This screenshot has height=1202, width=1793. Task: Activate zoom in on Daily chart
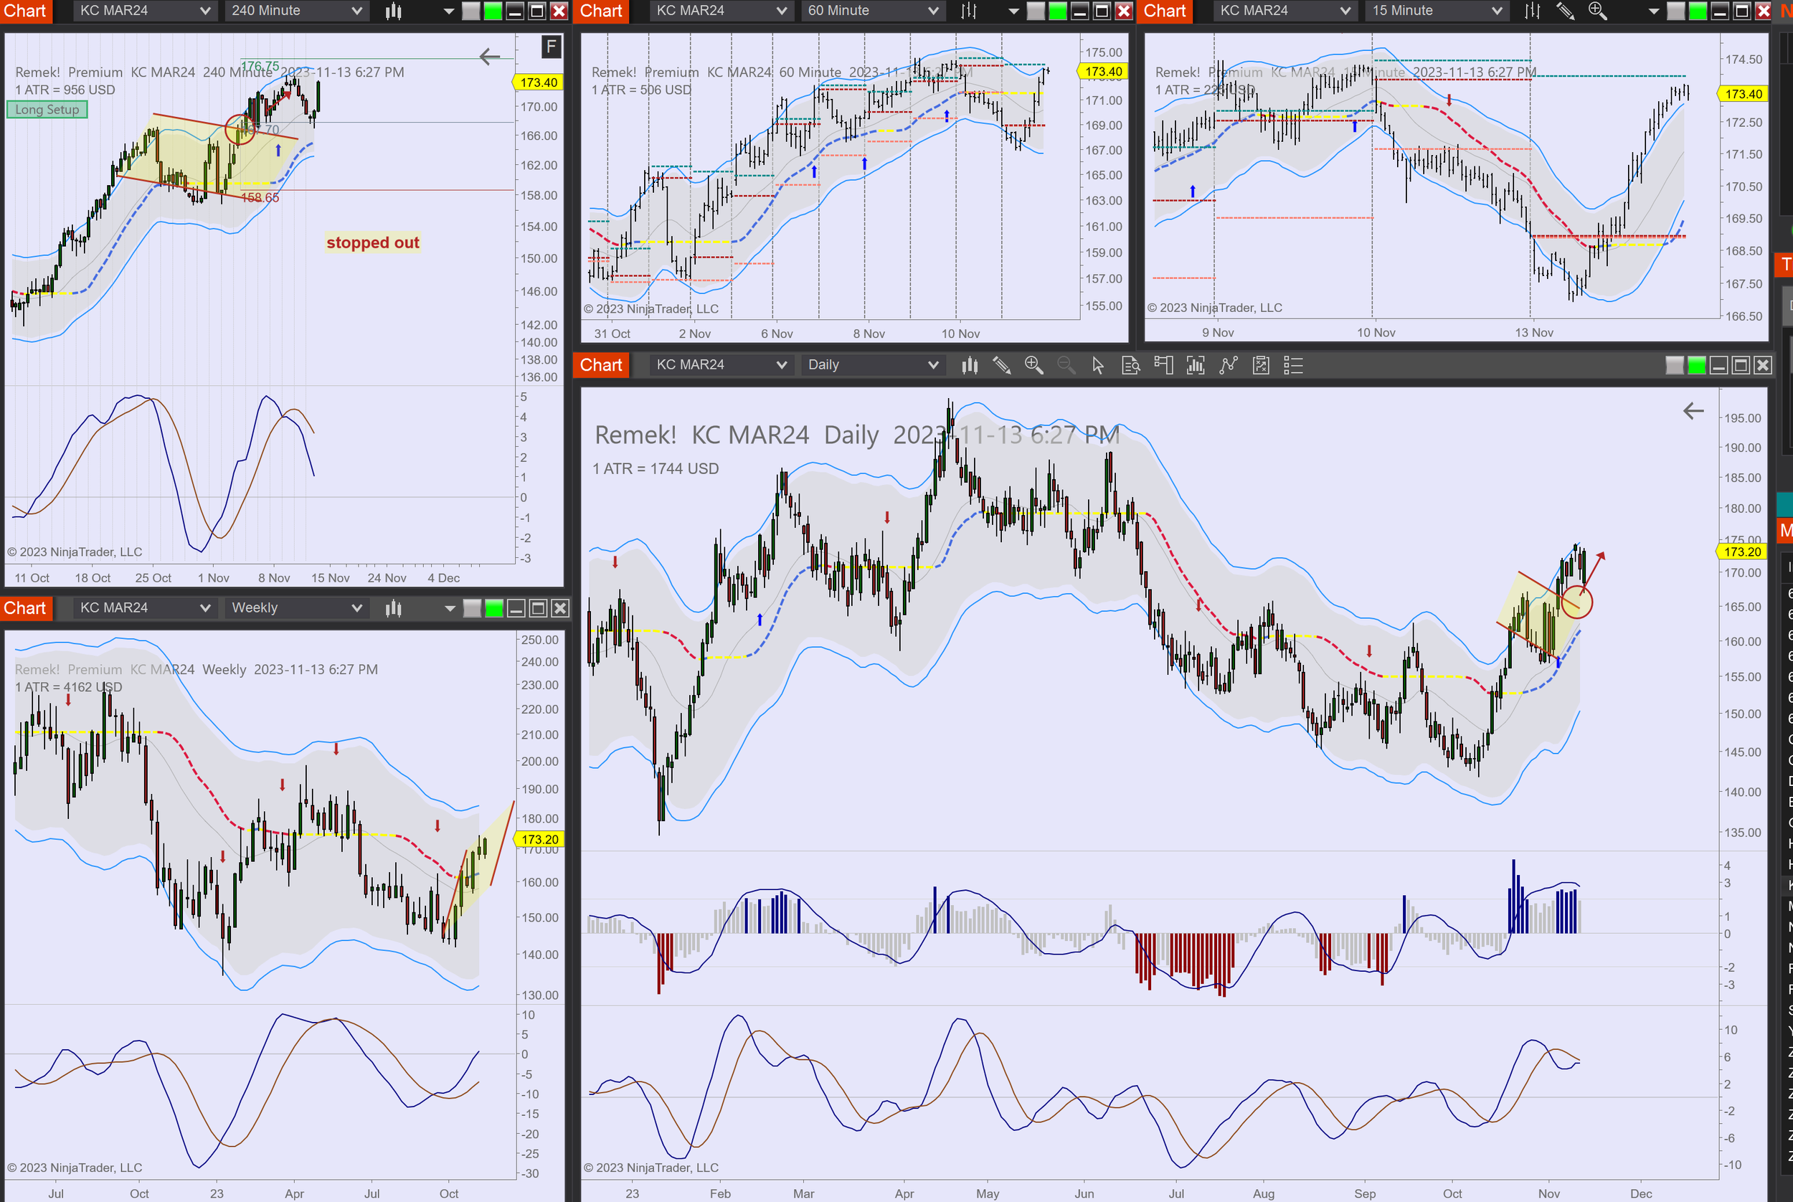tap(1033, 366)
